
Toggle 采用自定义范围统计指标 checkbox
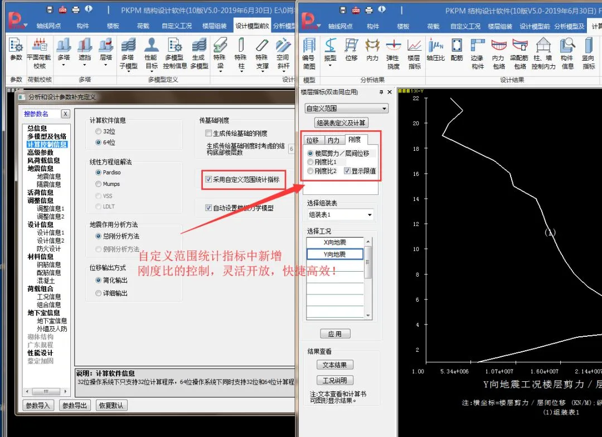pos(208,179)
